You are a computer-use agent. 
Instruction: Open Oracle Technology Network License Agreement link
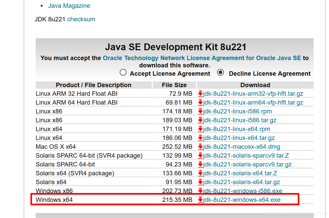click(x=202, y=58)
